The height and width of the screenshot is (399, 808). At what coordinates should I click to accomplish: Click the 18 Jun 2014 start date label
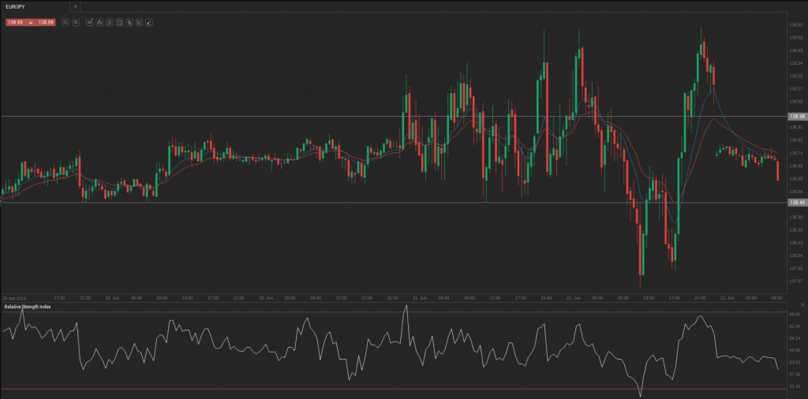point(15,298)
